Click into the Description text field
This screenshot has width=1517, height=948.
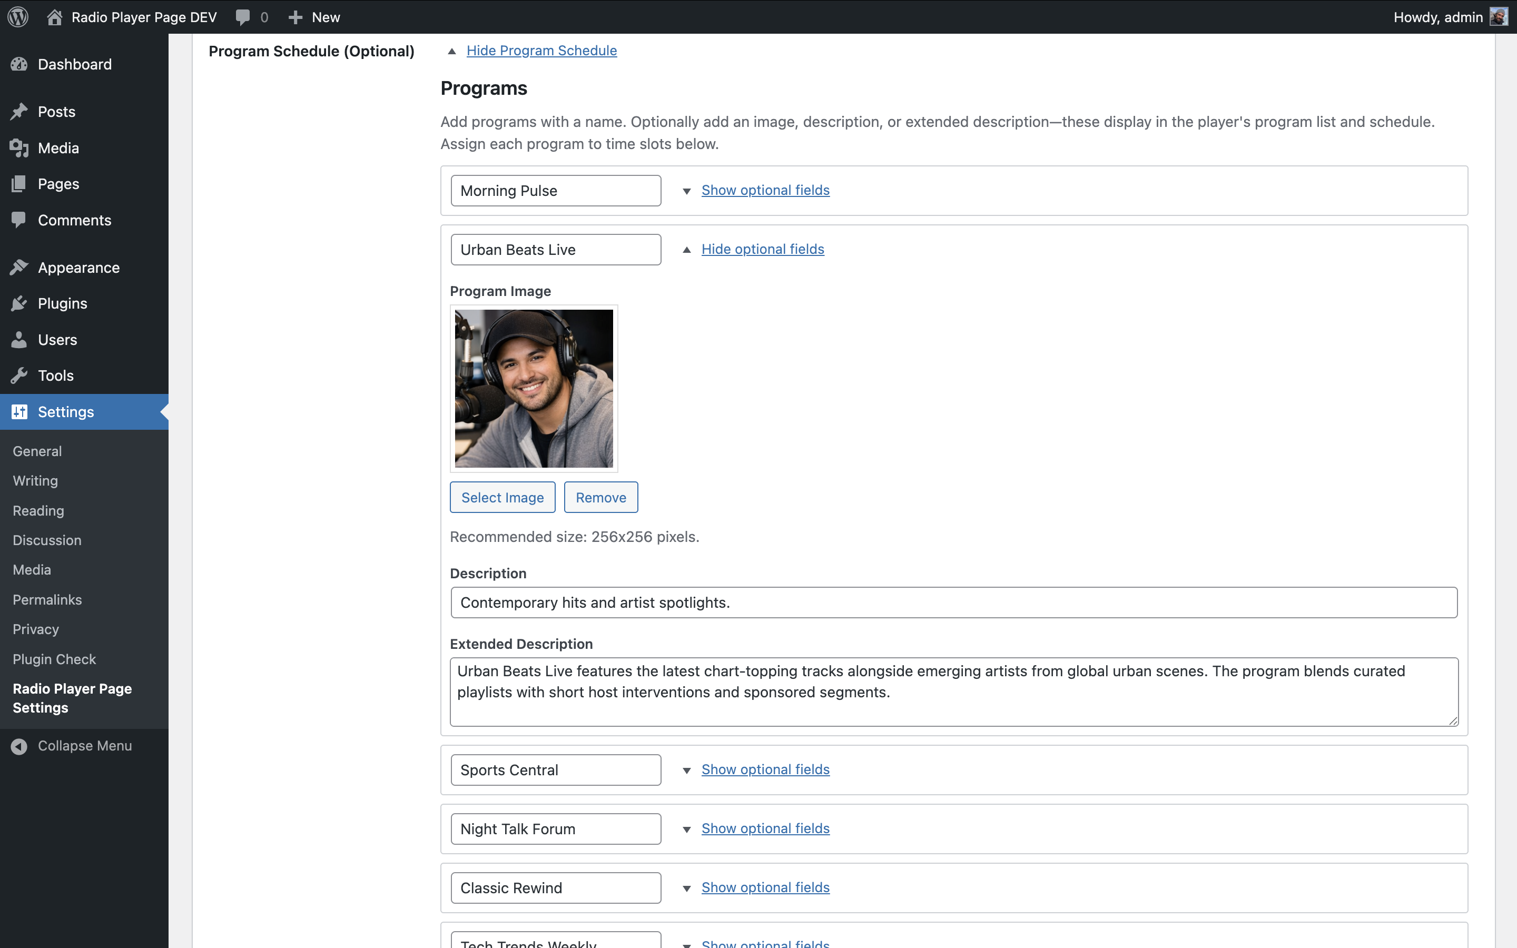tap(953, 603)
